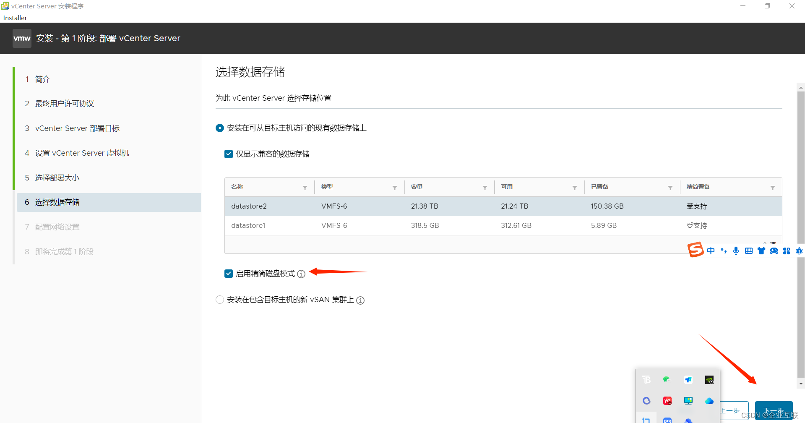Screen dimensions: 805x423
Task: Select install on new vSAN cluster radio
Action: (220, 300)
